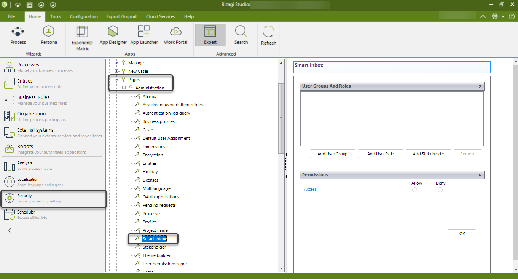Expand the Manage tree node
The width and height of the screenshot is (518, 279).
117,63
